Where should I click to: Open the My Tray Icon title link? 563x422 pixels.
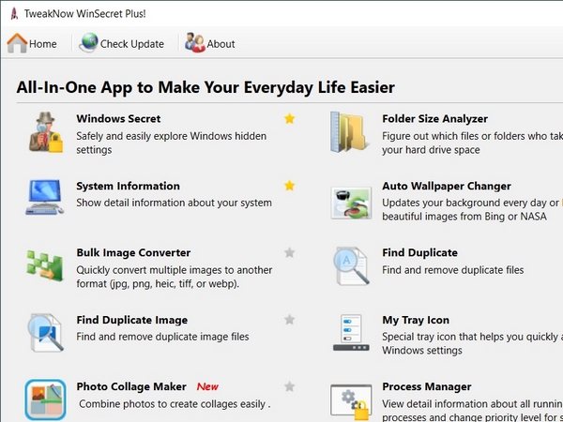(x=416, y=320)
